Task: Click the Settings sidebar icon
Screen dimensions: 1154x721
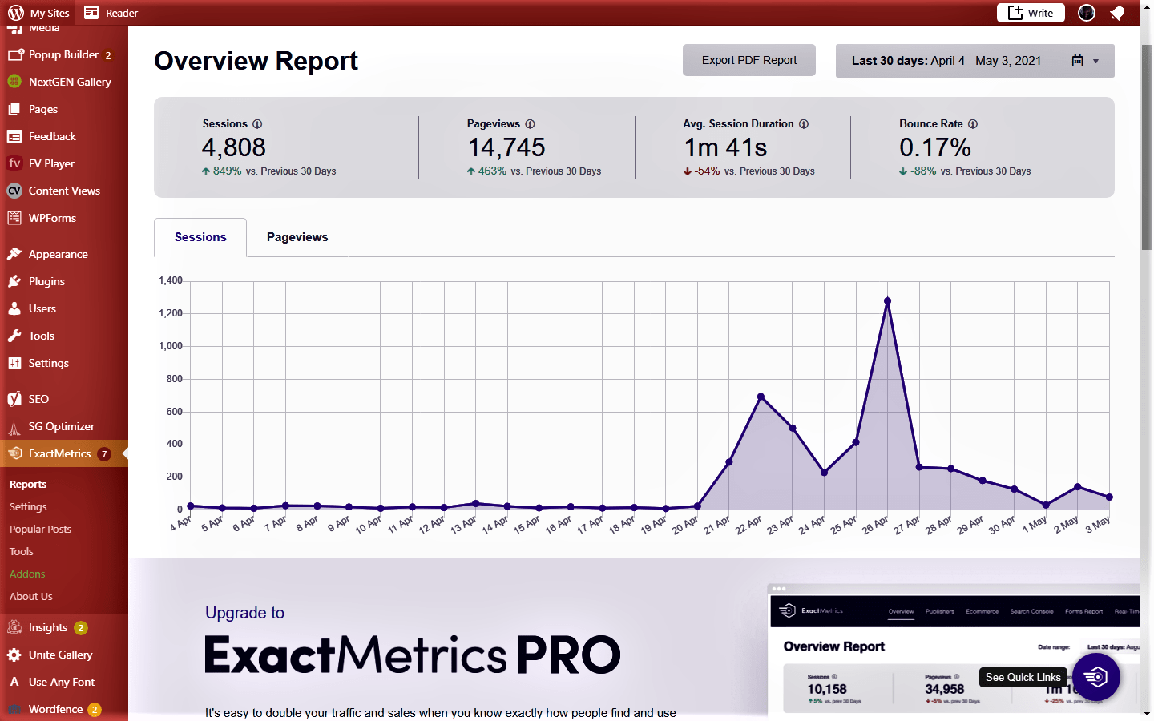Action: [14, 363]
